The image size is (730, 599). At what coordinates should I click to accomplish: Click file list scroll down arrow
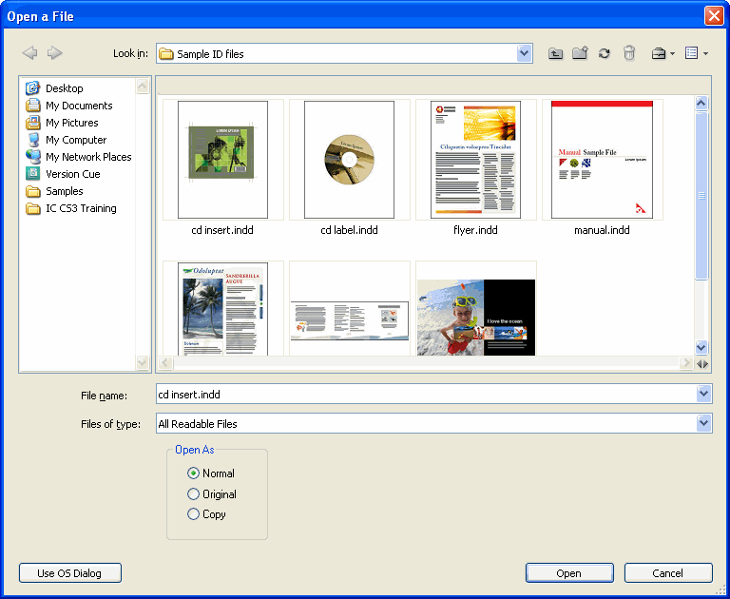(x=701, y=347)
